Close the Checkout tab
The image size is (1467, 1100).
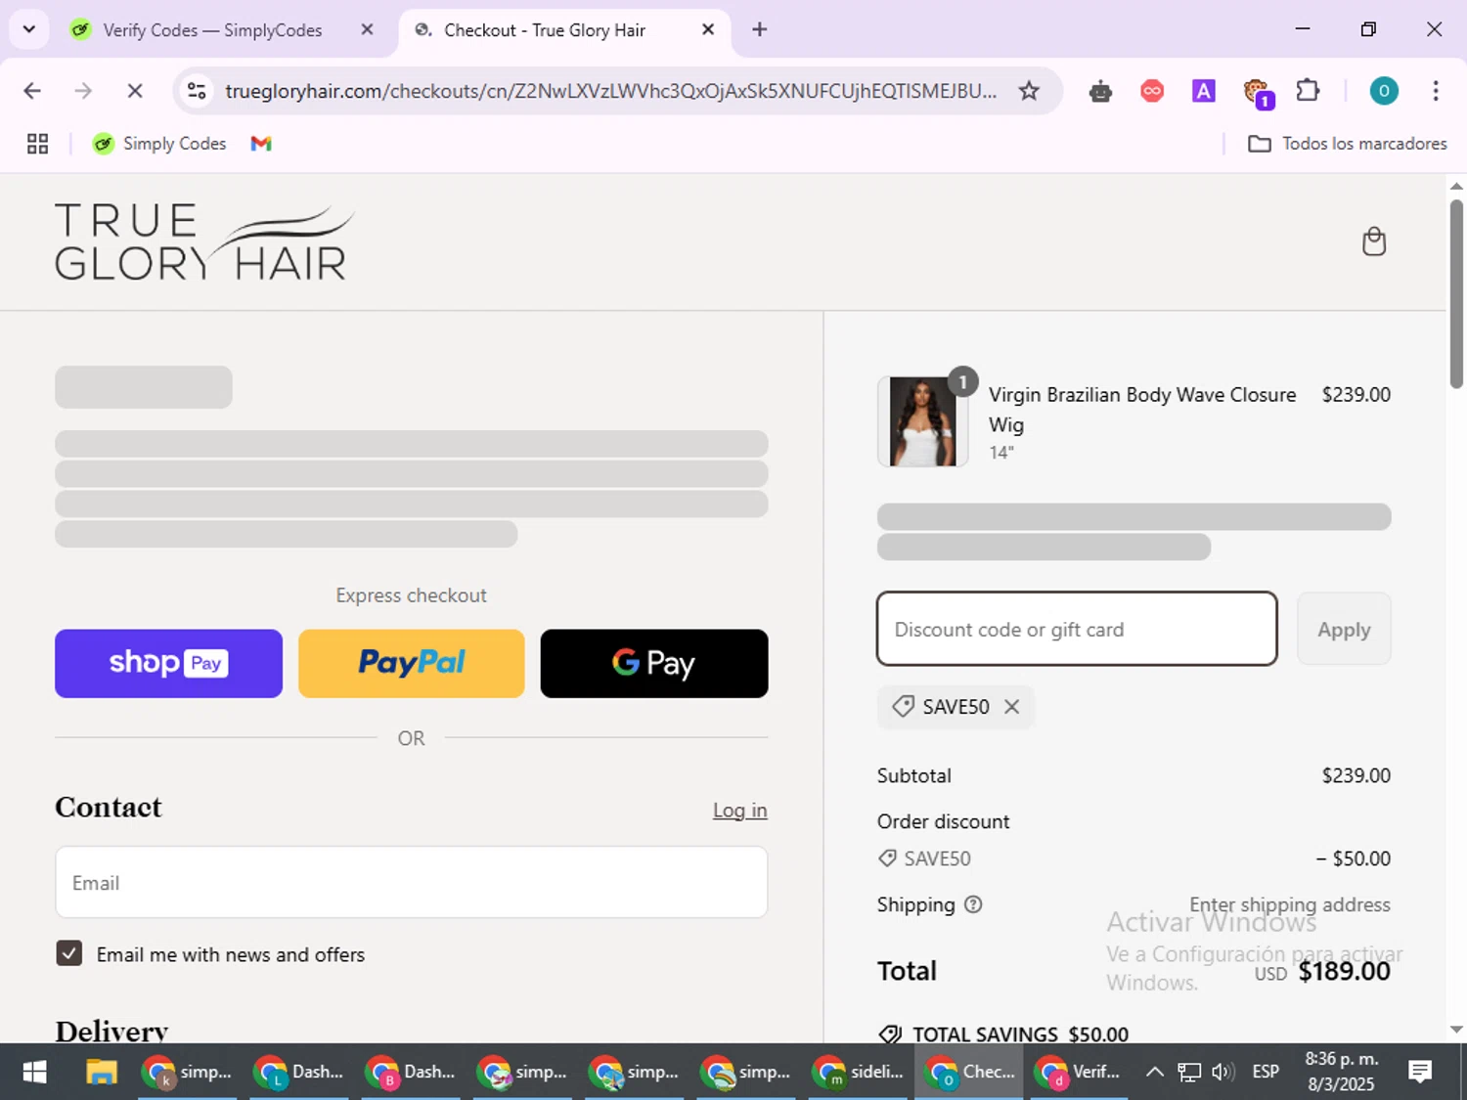tap(708, 29)
